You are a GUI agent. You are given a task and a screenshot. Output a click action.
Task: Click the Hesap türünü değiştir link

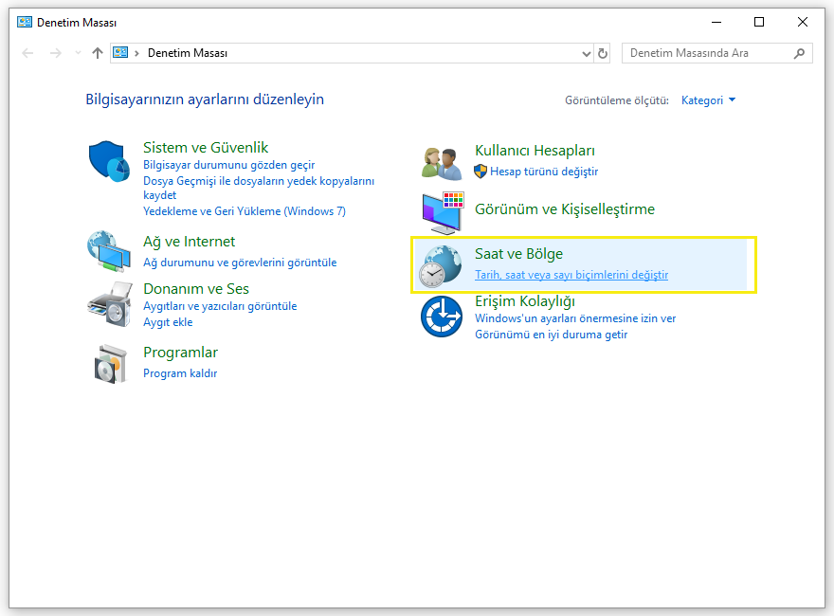(x=544, y=172)
